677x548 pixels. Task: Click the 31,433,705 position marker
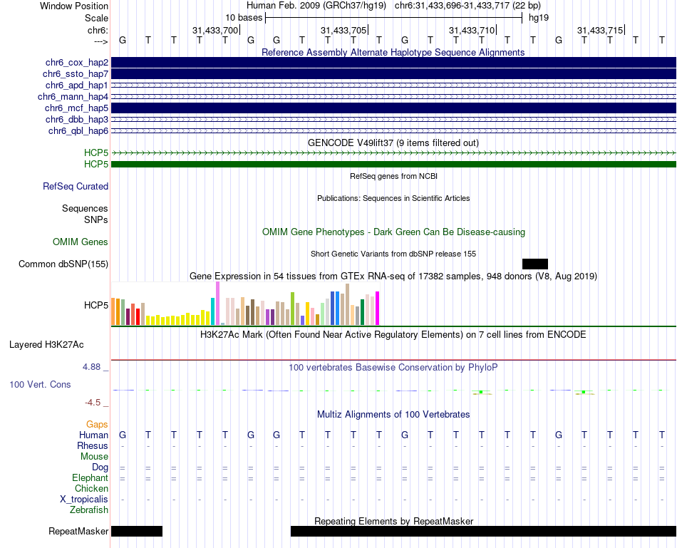[x=343, y=31]
